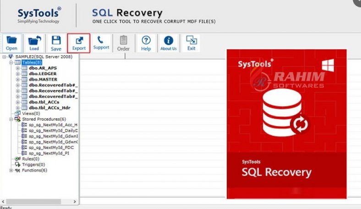Click the table icon beside dbo.MASTER
The width and height of the screenshot is (361, 209).
point(24,79)
